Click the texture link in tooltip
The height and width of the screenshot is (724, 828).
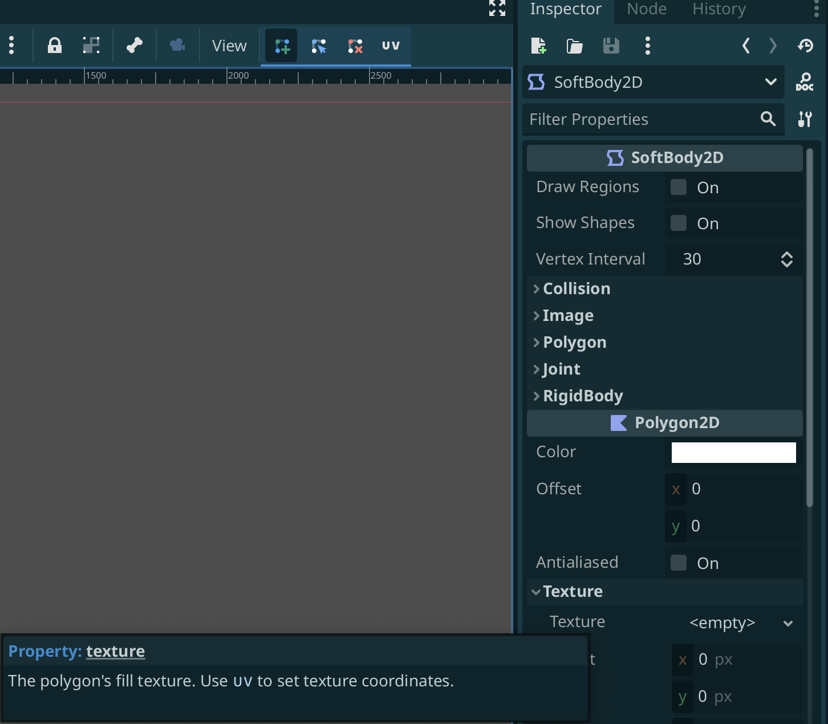pyautogui.click(x=116, y=651)
